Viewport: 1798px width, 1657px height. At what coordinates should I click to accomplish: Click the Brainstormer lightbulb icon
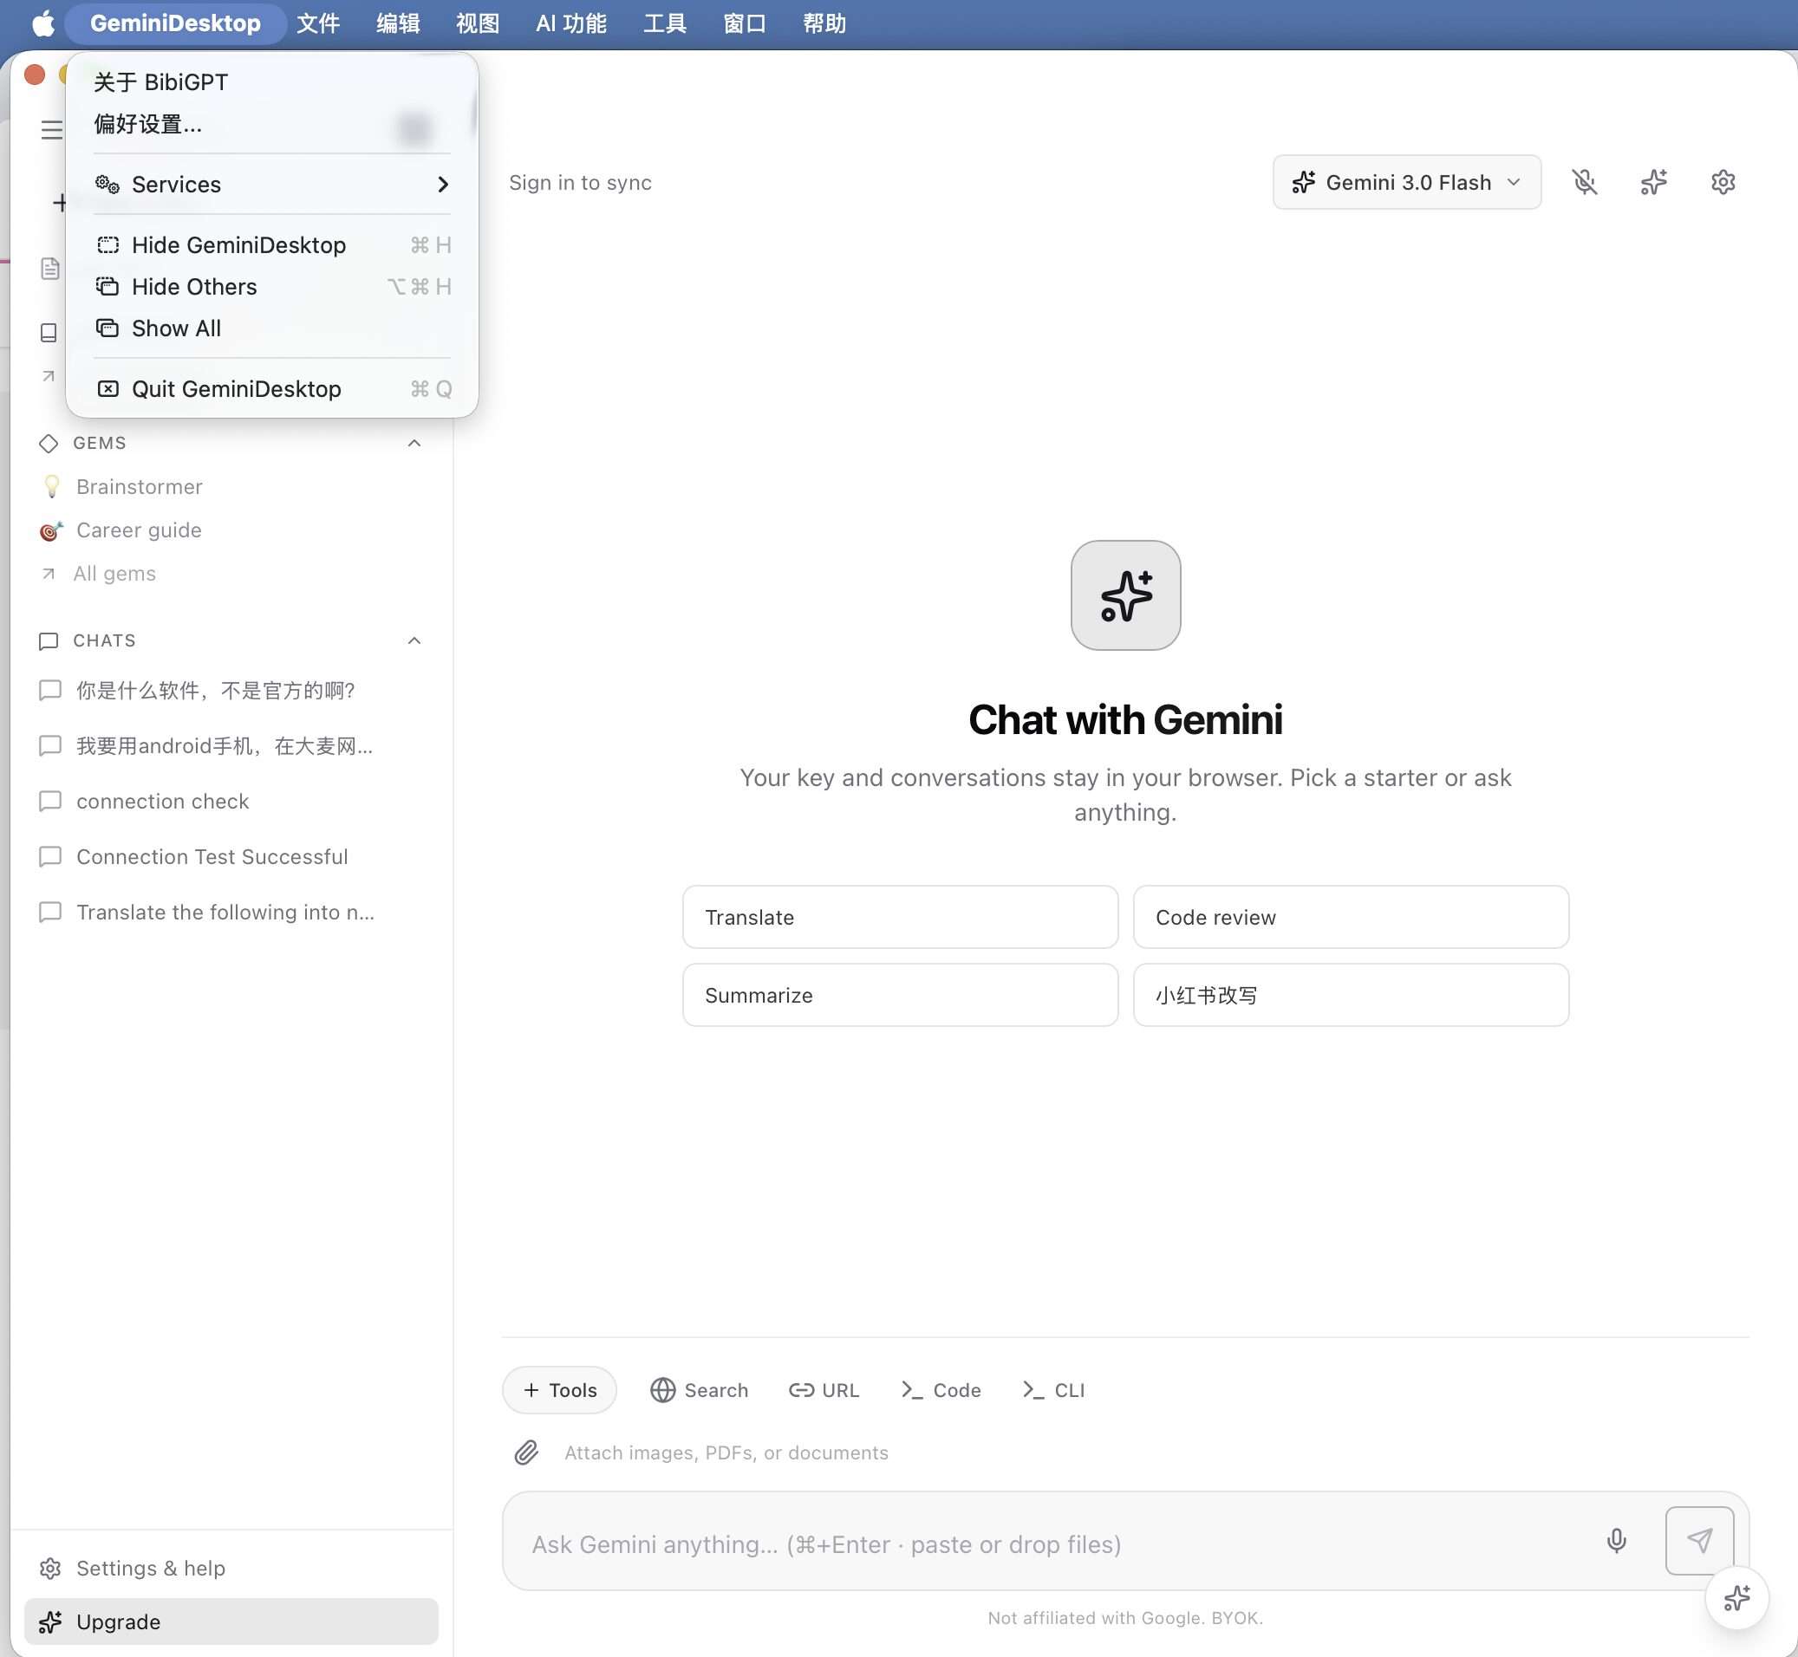point(51,486)
